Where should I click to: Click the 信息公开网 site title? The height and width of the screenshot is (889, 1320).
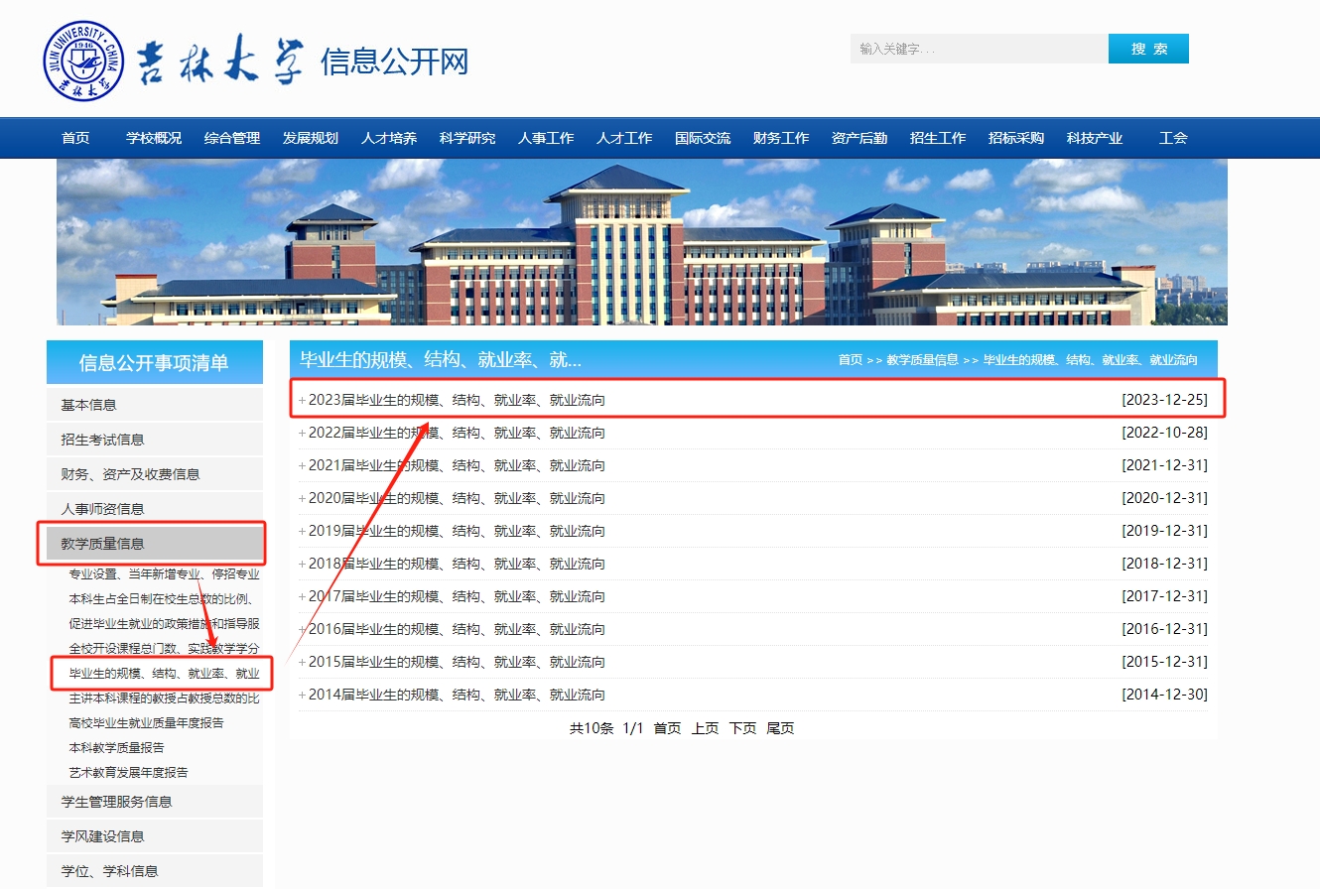pyautogui.click(x=394, y=62)
